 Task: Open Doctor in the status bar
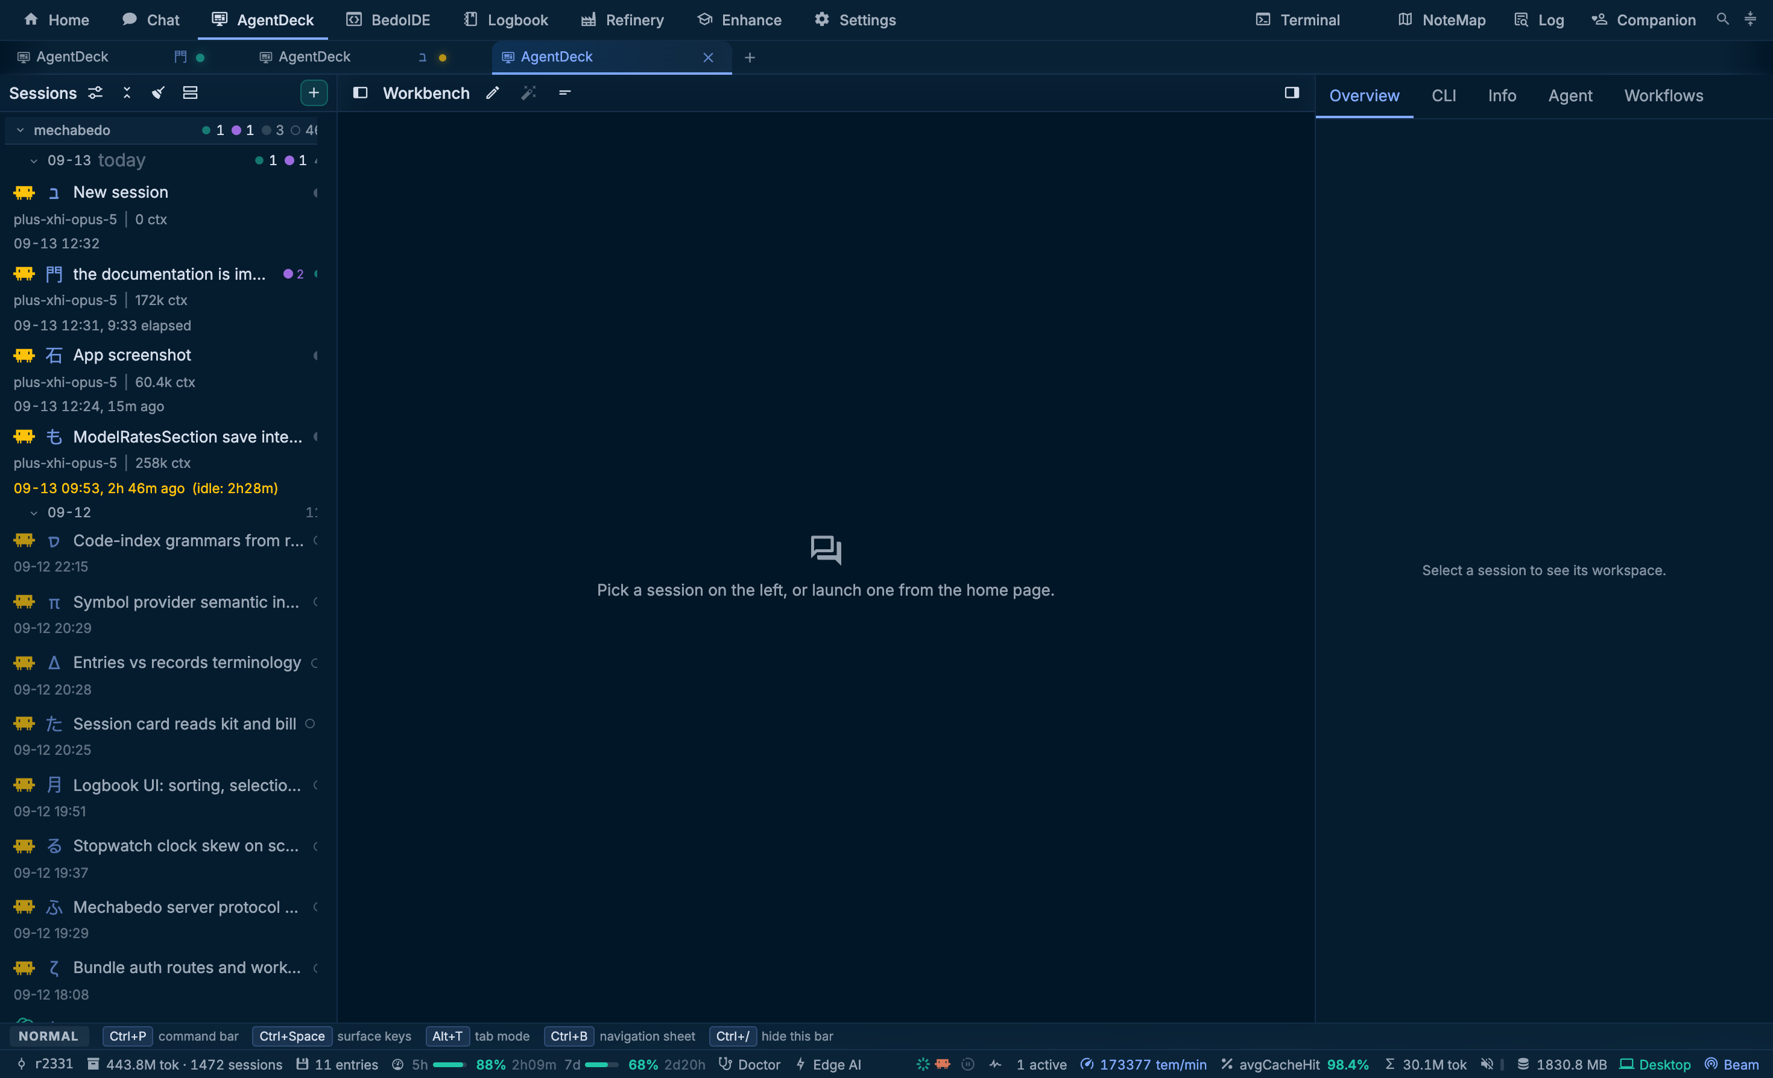click(750, 1064)
